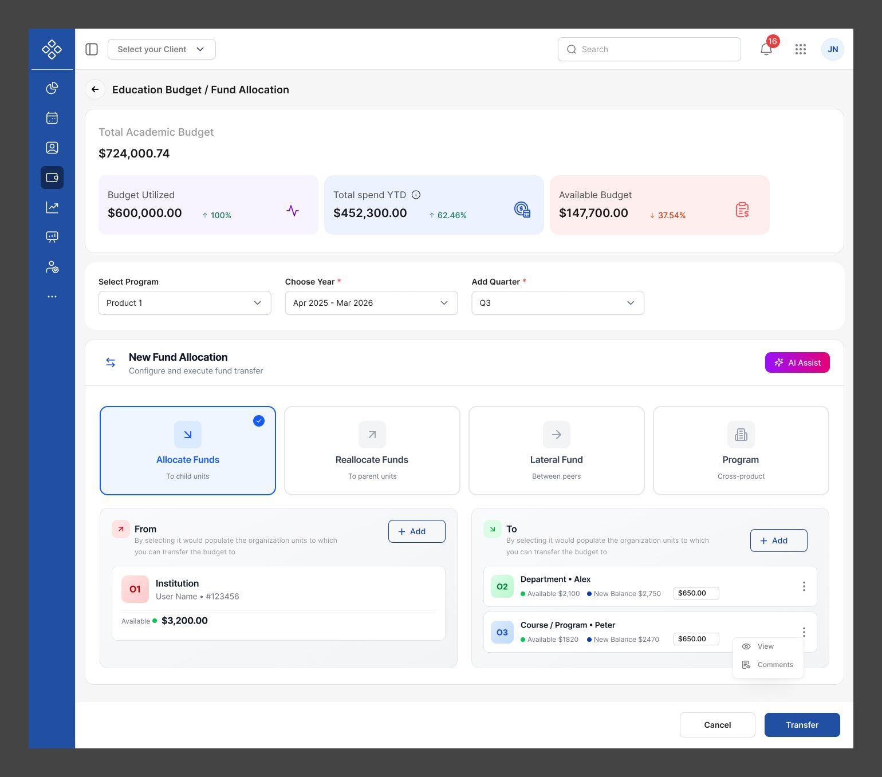Select the Reallocate Funds option card

[x=372, y=451]
